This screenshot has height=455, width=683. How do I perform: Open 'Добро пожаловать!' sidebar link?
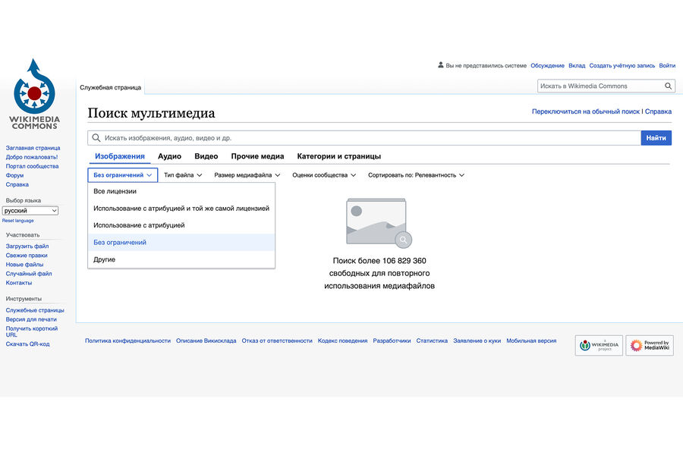pos(31,157)
